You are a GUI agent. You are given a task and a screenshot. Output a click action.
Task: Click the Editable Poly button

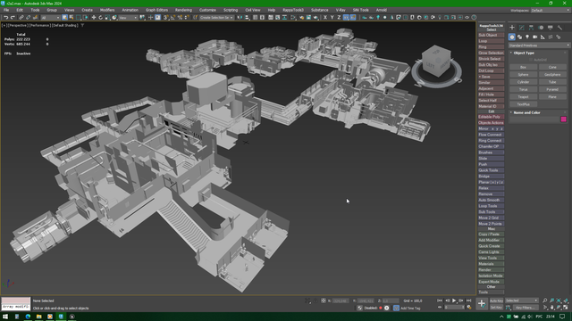tap(491, 117)
